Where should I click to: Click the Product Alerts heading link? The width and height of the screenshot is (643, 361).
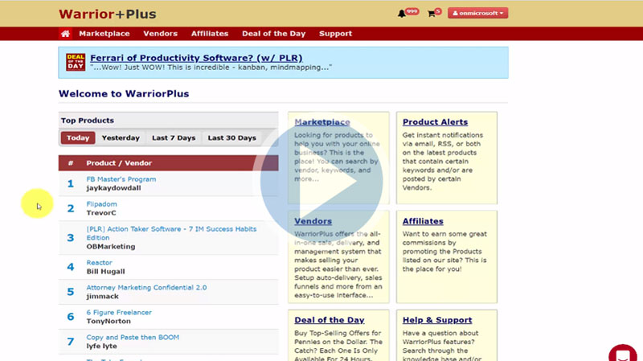coord(435,122)
